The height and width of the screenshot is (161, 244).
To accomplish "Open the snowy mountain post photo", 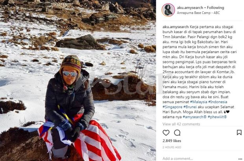I will click(78, 80).
